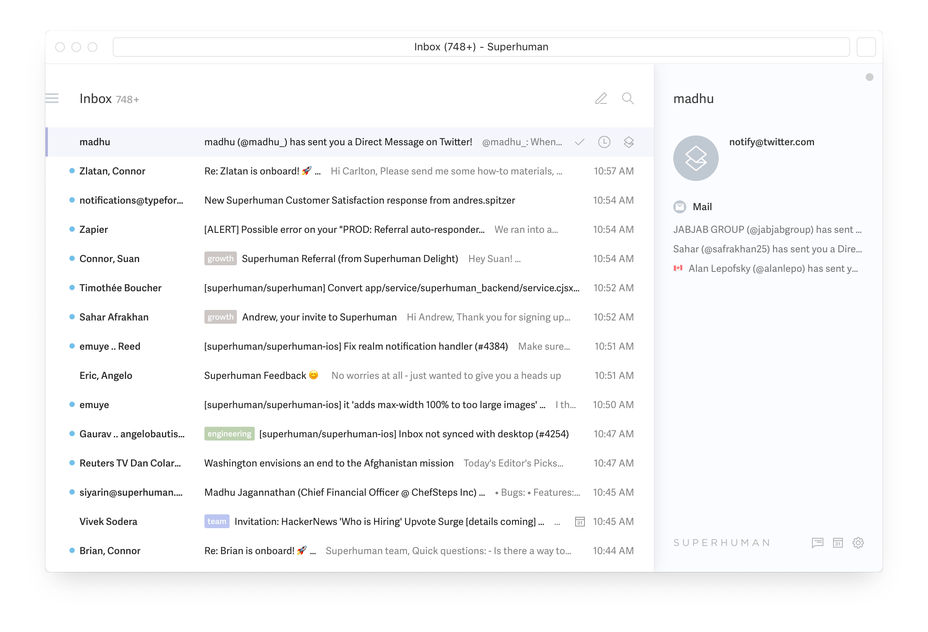Click the notify@twitter.com address

coord(771,142)
